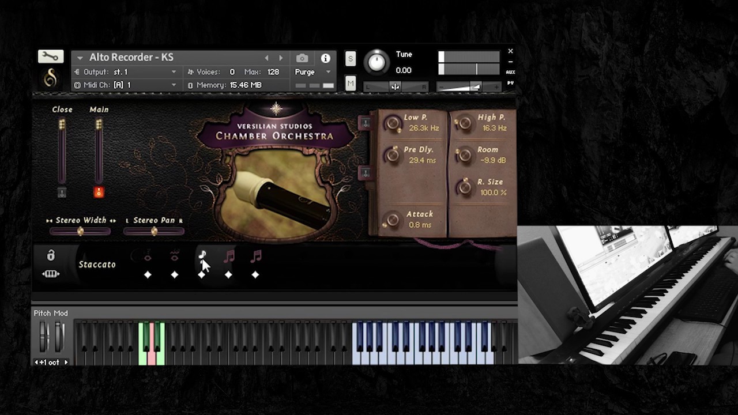
Task: Click the Mod wheel
Action: [x=58, y=337]
